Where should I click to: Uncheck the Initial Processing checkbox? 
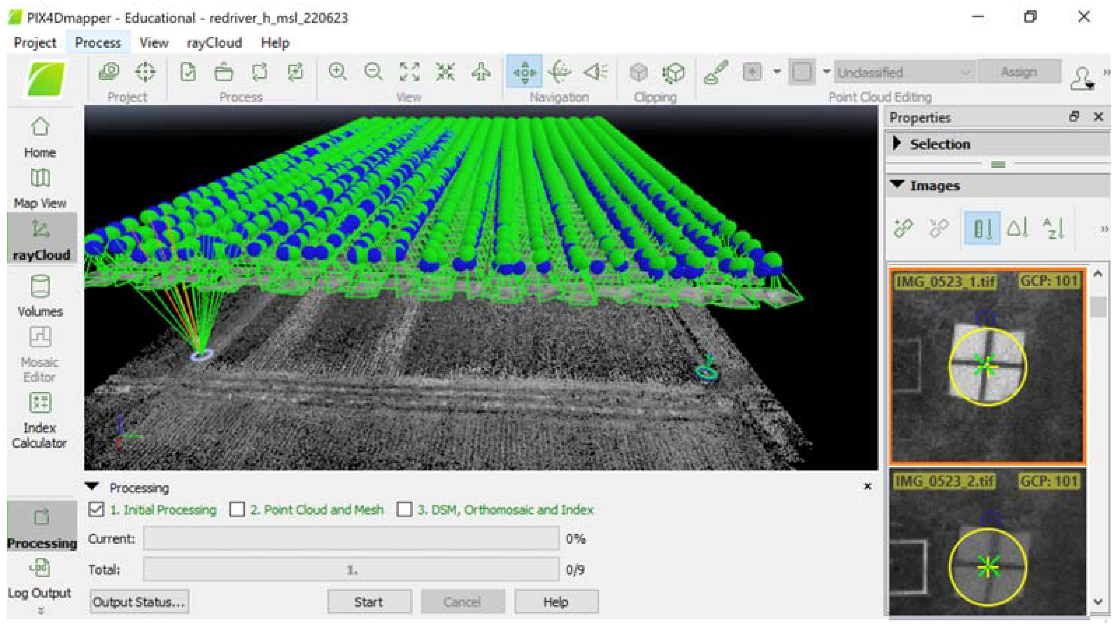point(96,509)
